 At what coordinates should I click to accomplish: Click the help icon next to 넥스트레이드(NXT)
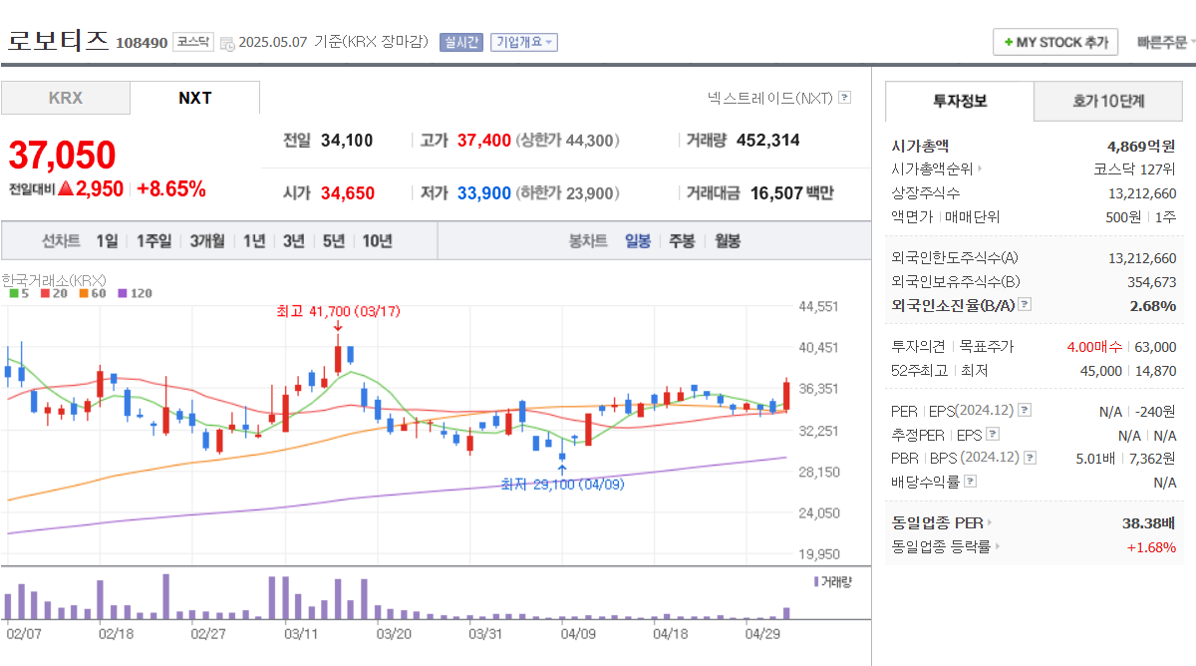(843, 95)
